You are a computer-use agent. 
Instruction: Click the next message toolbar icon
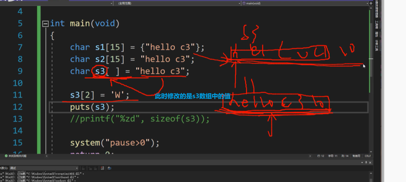[x=95, y=168]
